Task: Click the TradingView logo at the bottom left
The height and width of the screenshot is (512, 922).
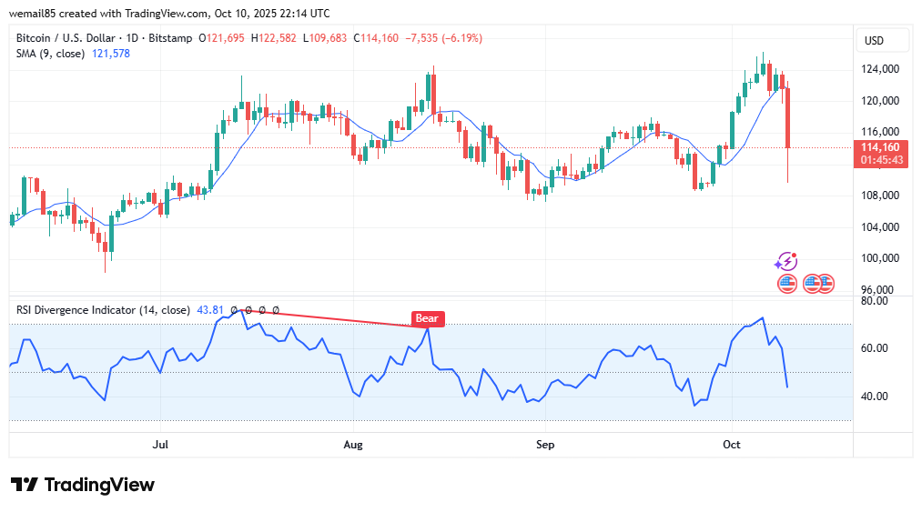Action: [83, 485]
